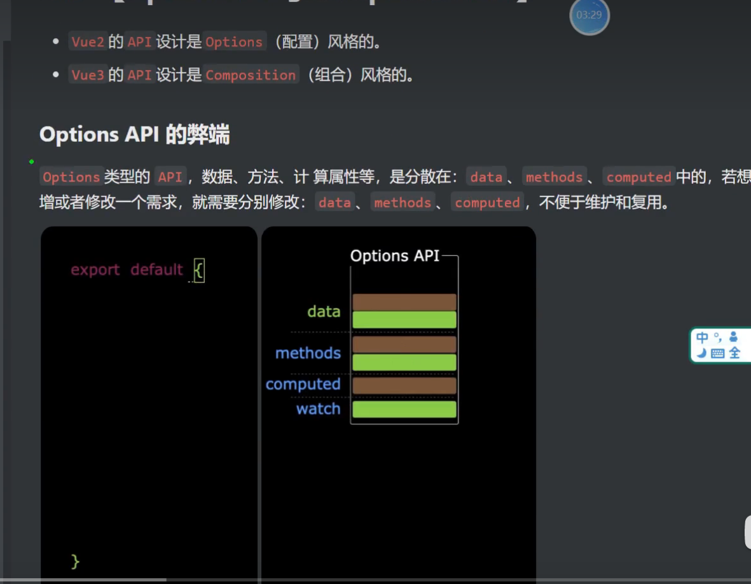Screen dimensions: 751x584
Task: Click the 'computed' code tag before '中的'
Action: [x=639, y=177]
